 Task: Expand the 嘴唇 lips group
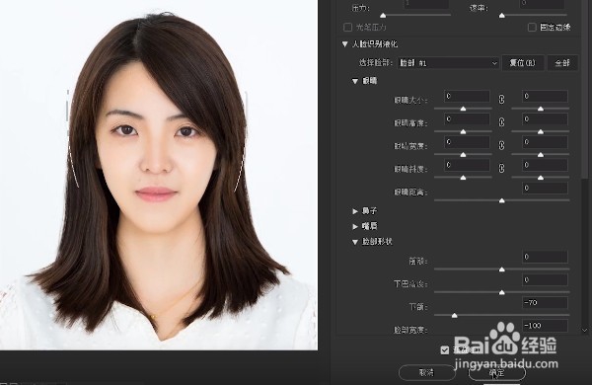click(355, 226)
